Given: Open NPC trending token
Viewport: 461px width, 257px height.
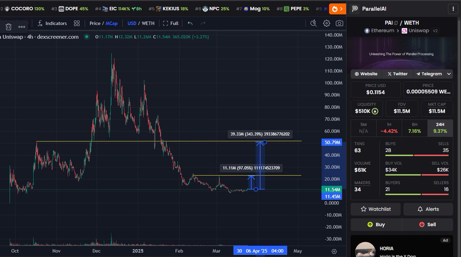Looking at the screenshot, I should [x=212, y=8].
